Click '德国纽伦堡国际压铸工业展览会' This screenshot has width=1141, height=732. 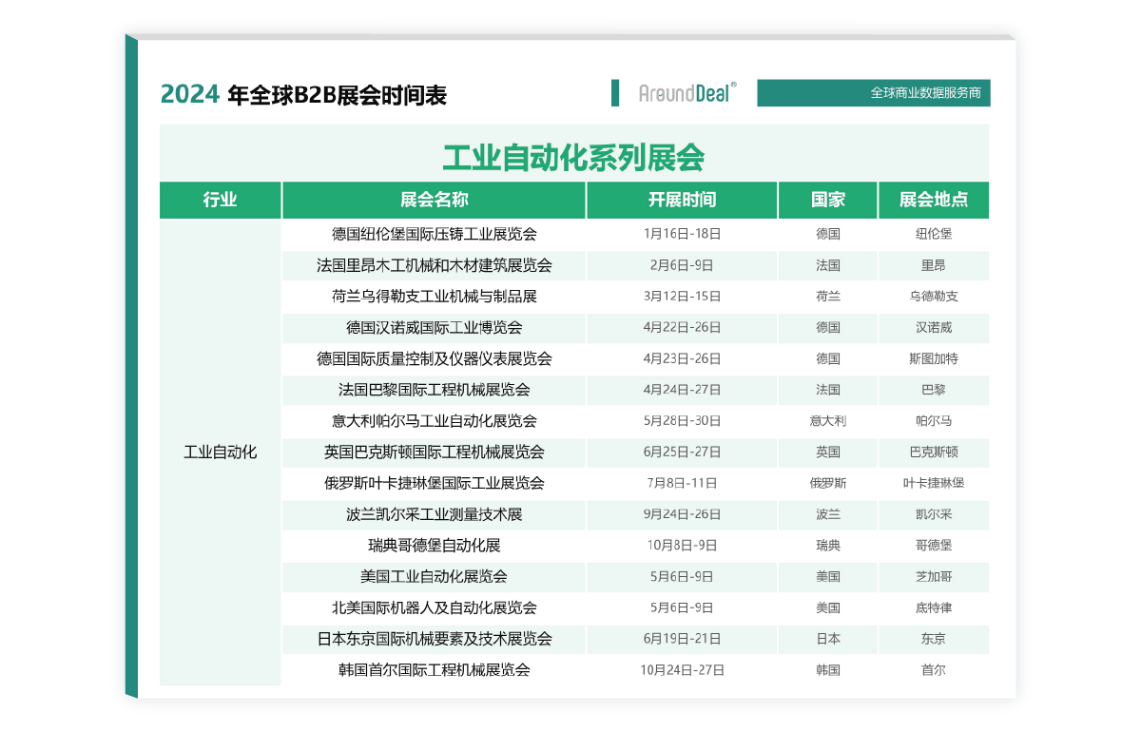pos(435,234)
